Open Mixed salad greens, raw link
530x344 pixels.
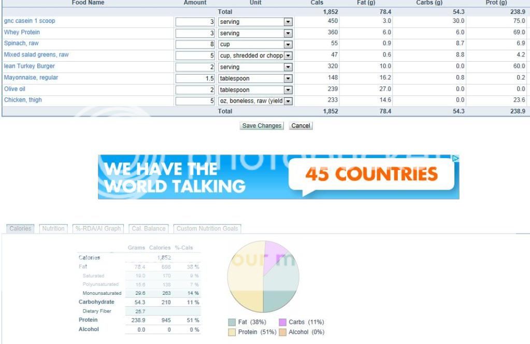coord(36,55)
